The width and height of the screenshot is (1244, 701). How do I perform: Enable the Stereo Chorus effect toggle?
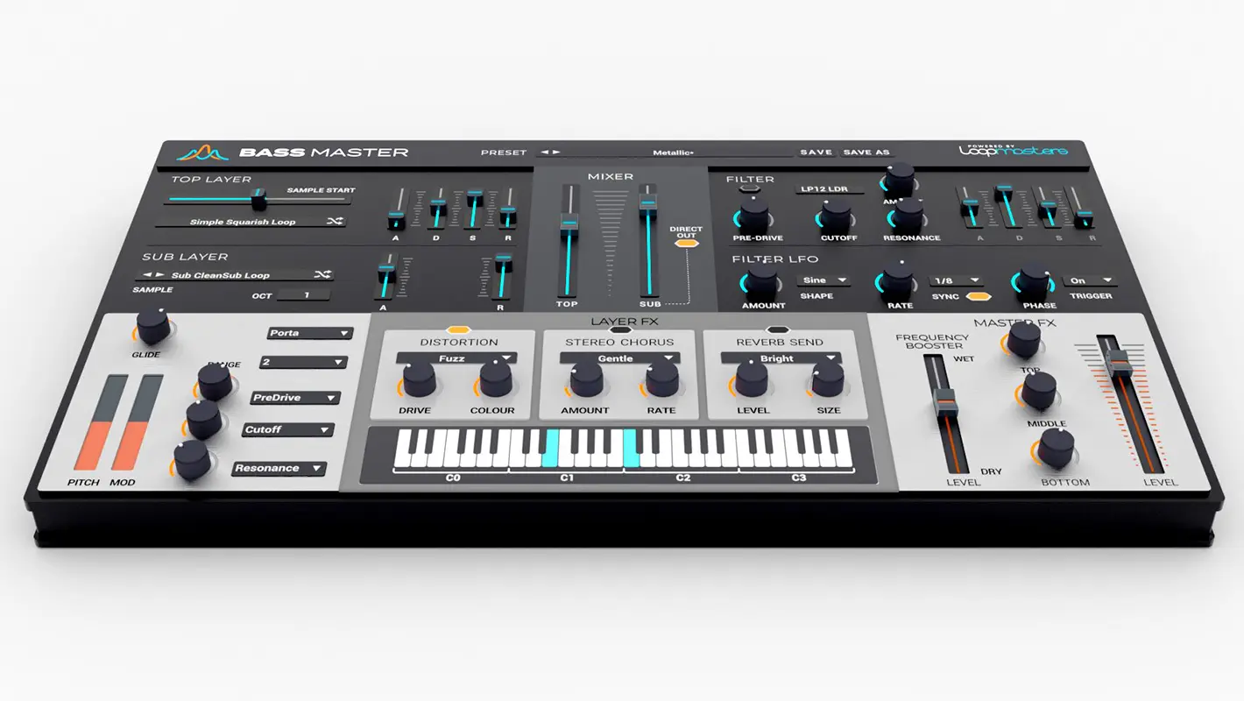[x=619, y=330]
